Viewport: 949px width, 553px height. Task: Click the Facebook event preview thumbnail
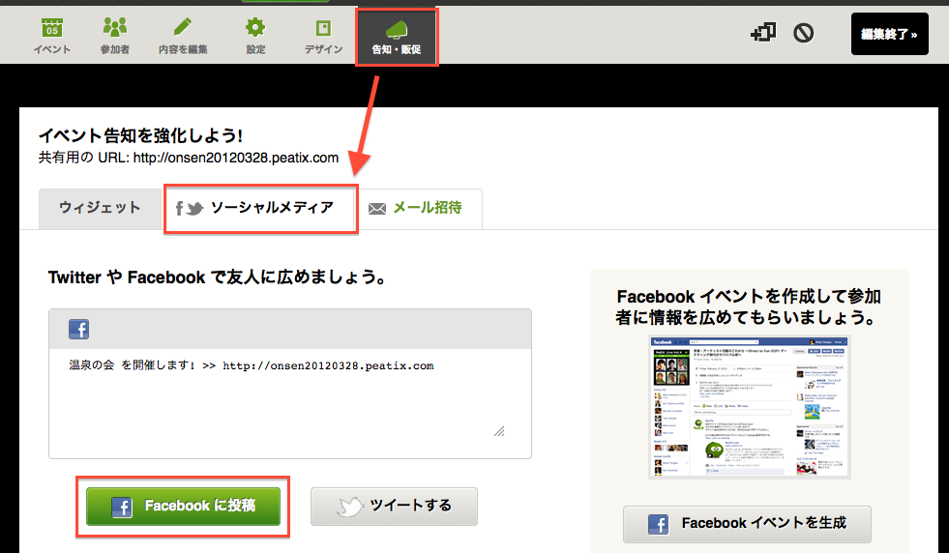[750, 407]
